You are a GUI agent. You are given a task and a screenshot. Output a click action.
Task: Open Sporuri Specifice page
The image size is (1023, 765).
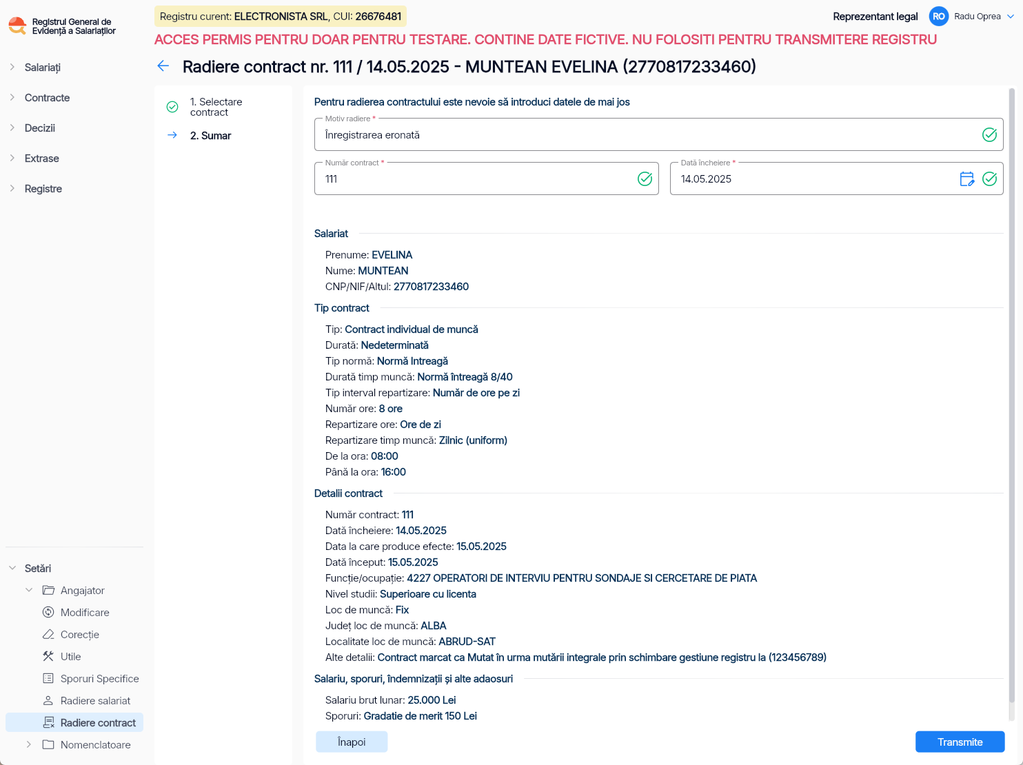tap(100, 678)
